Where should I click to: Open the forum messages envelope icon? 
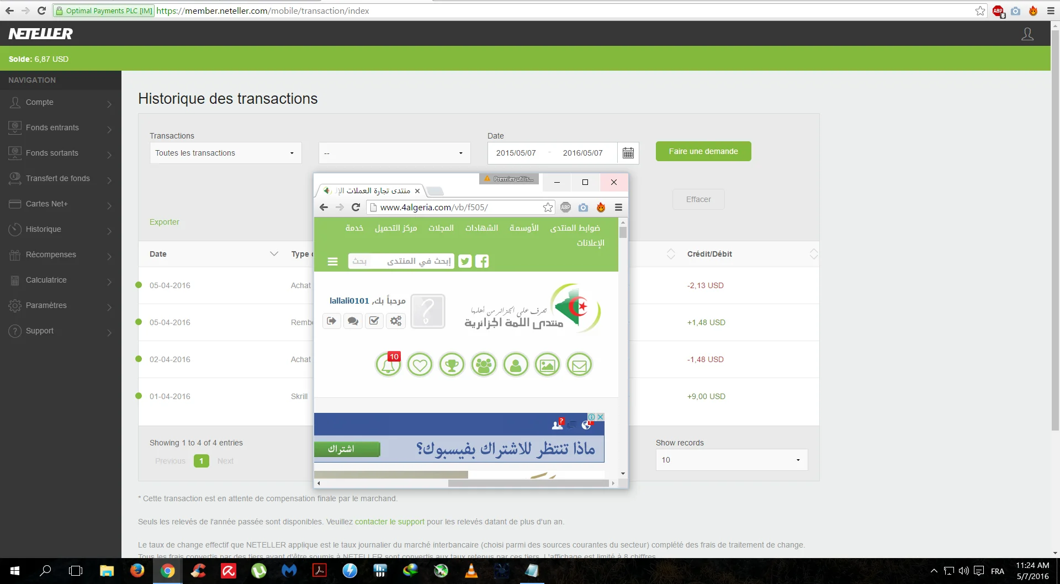pos(579,365)
